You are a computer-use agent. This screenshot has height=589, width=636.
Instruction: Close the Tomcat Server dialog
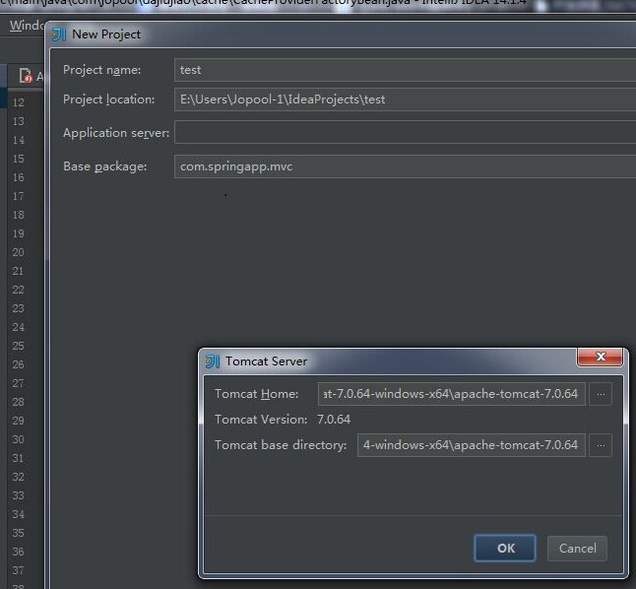click(601, 357)
